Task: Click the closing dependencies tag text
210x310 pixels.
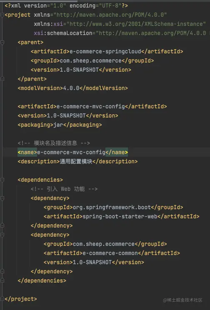Action: pyautogui.click(x=42, y=280)
